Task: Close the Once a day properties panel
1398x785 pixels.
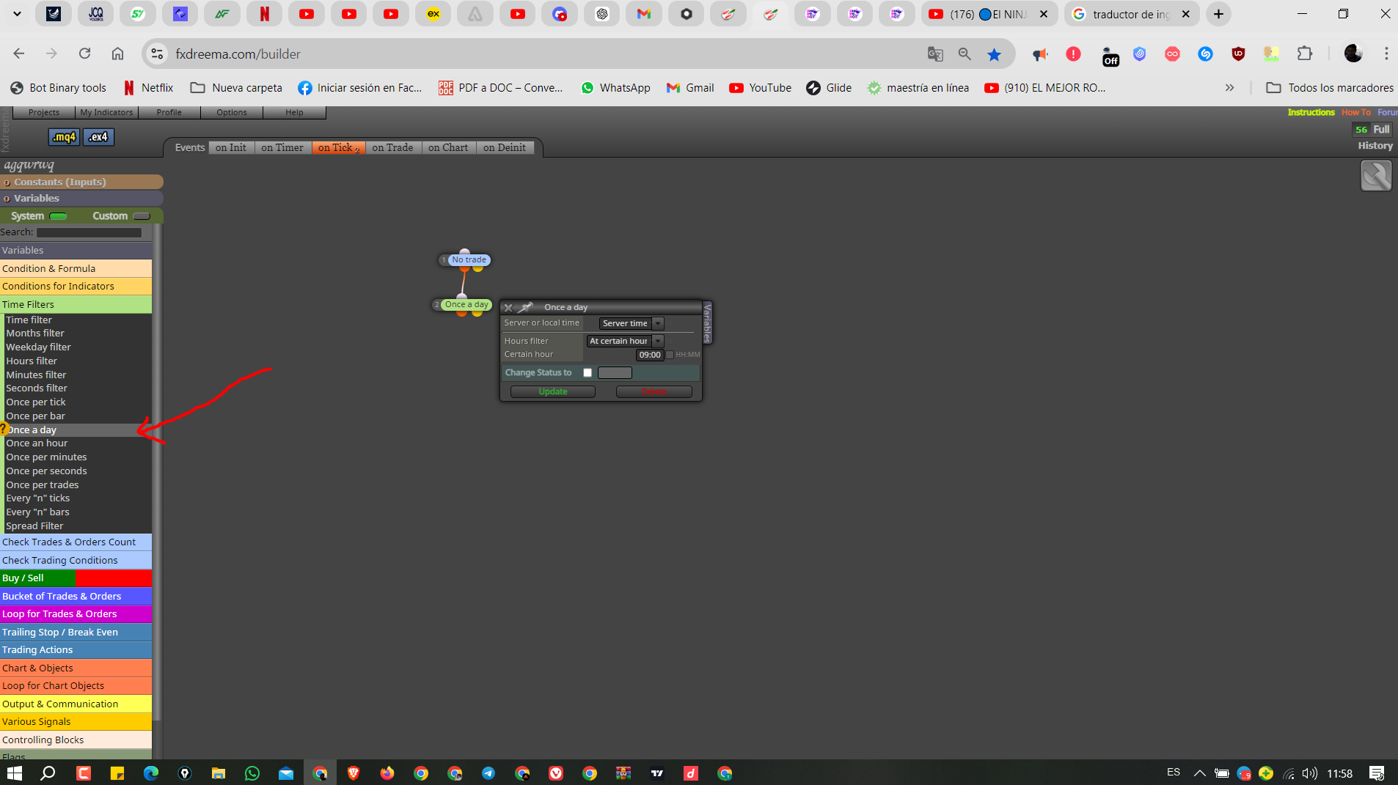Action: coord(508,308)
